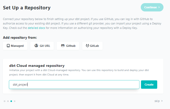Go to the second setup step dot
The height and width of the screenshot is (109, 170).
click(x=8, y=101)
